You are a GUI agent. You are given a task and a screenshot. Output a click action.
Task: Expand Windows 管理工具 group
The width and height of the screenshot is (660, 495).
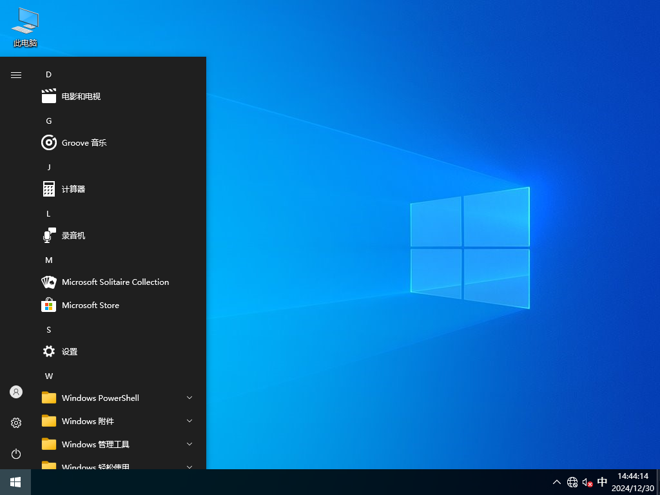coord(189,444)
